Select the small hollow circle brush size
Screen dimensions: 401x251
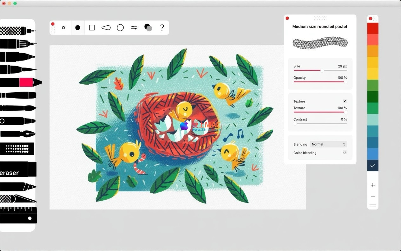coord(63,28)
